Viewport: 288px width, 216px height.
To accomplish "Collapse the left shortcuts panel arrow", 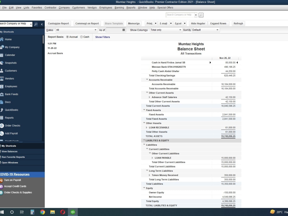I will tap(42, 24).
